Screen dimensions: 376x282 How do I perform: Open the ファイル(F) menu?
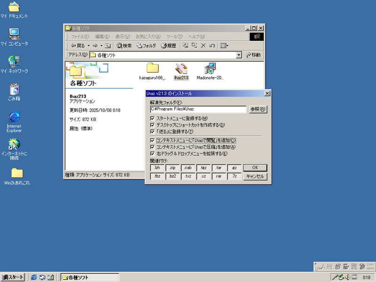[x=80, y=37]
